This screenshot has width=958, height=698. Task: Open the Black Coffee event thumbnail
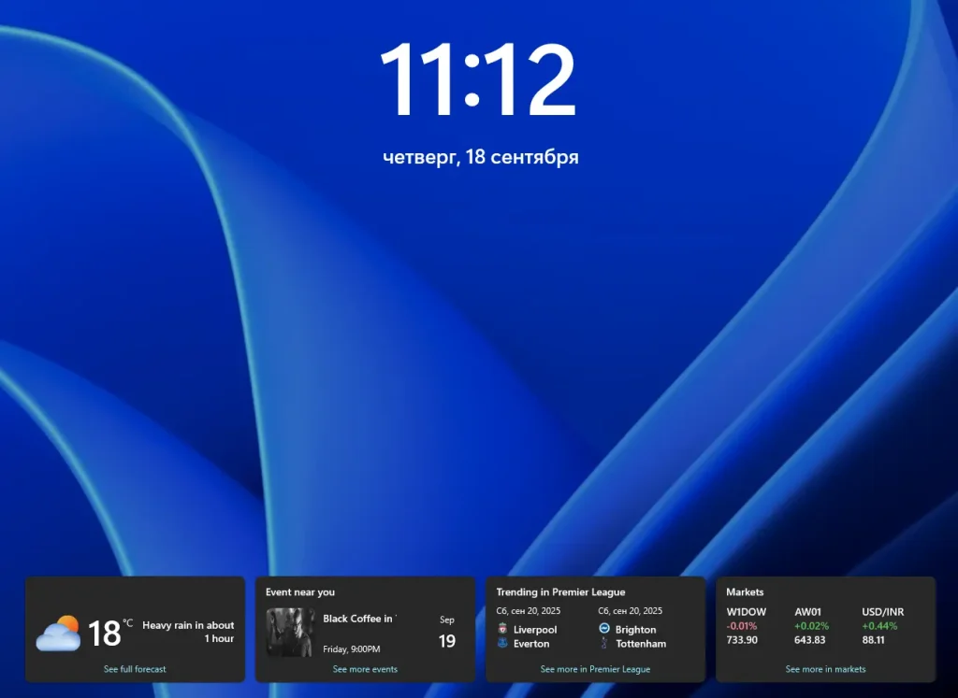(x=290, y=632)
